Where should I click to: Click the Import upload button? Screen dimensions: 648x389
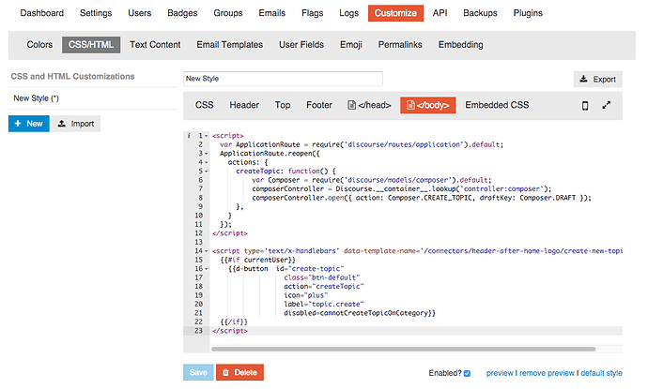pos(75,124)
